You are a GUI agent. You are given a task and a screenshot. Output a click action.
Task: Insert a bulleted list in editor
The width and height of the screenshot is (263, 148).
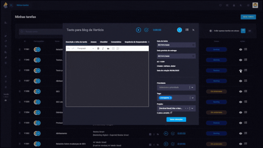tap(113, 49)
